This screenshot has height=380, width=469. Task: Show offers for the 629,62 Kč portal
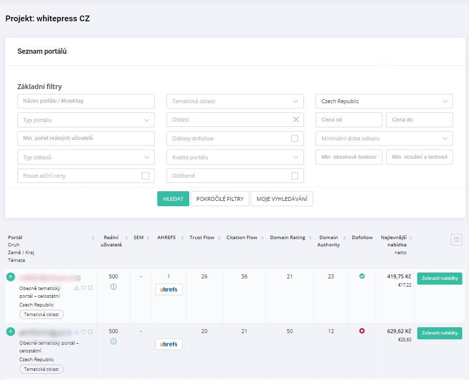point(439,333)
